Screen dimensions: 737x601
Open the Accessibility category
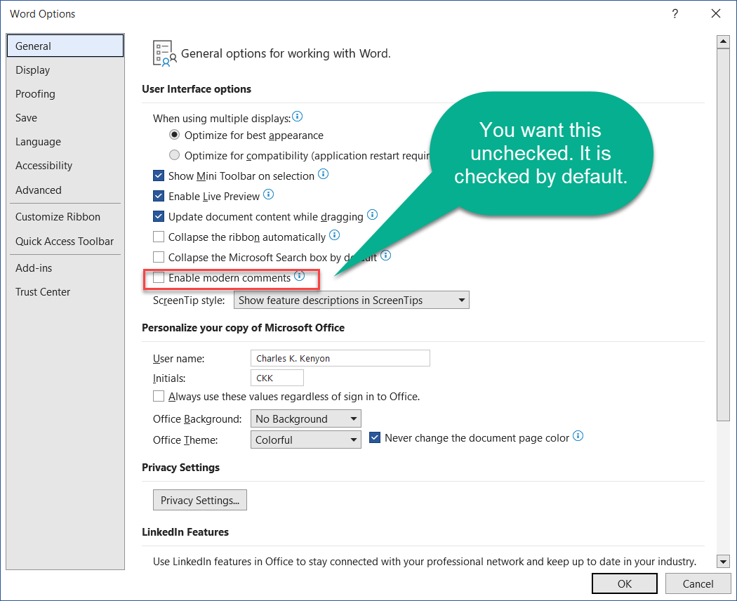[x=65, y=166]
